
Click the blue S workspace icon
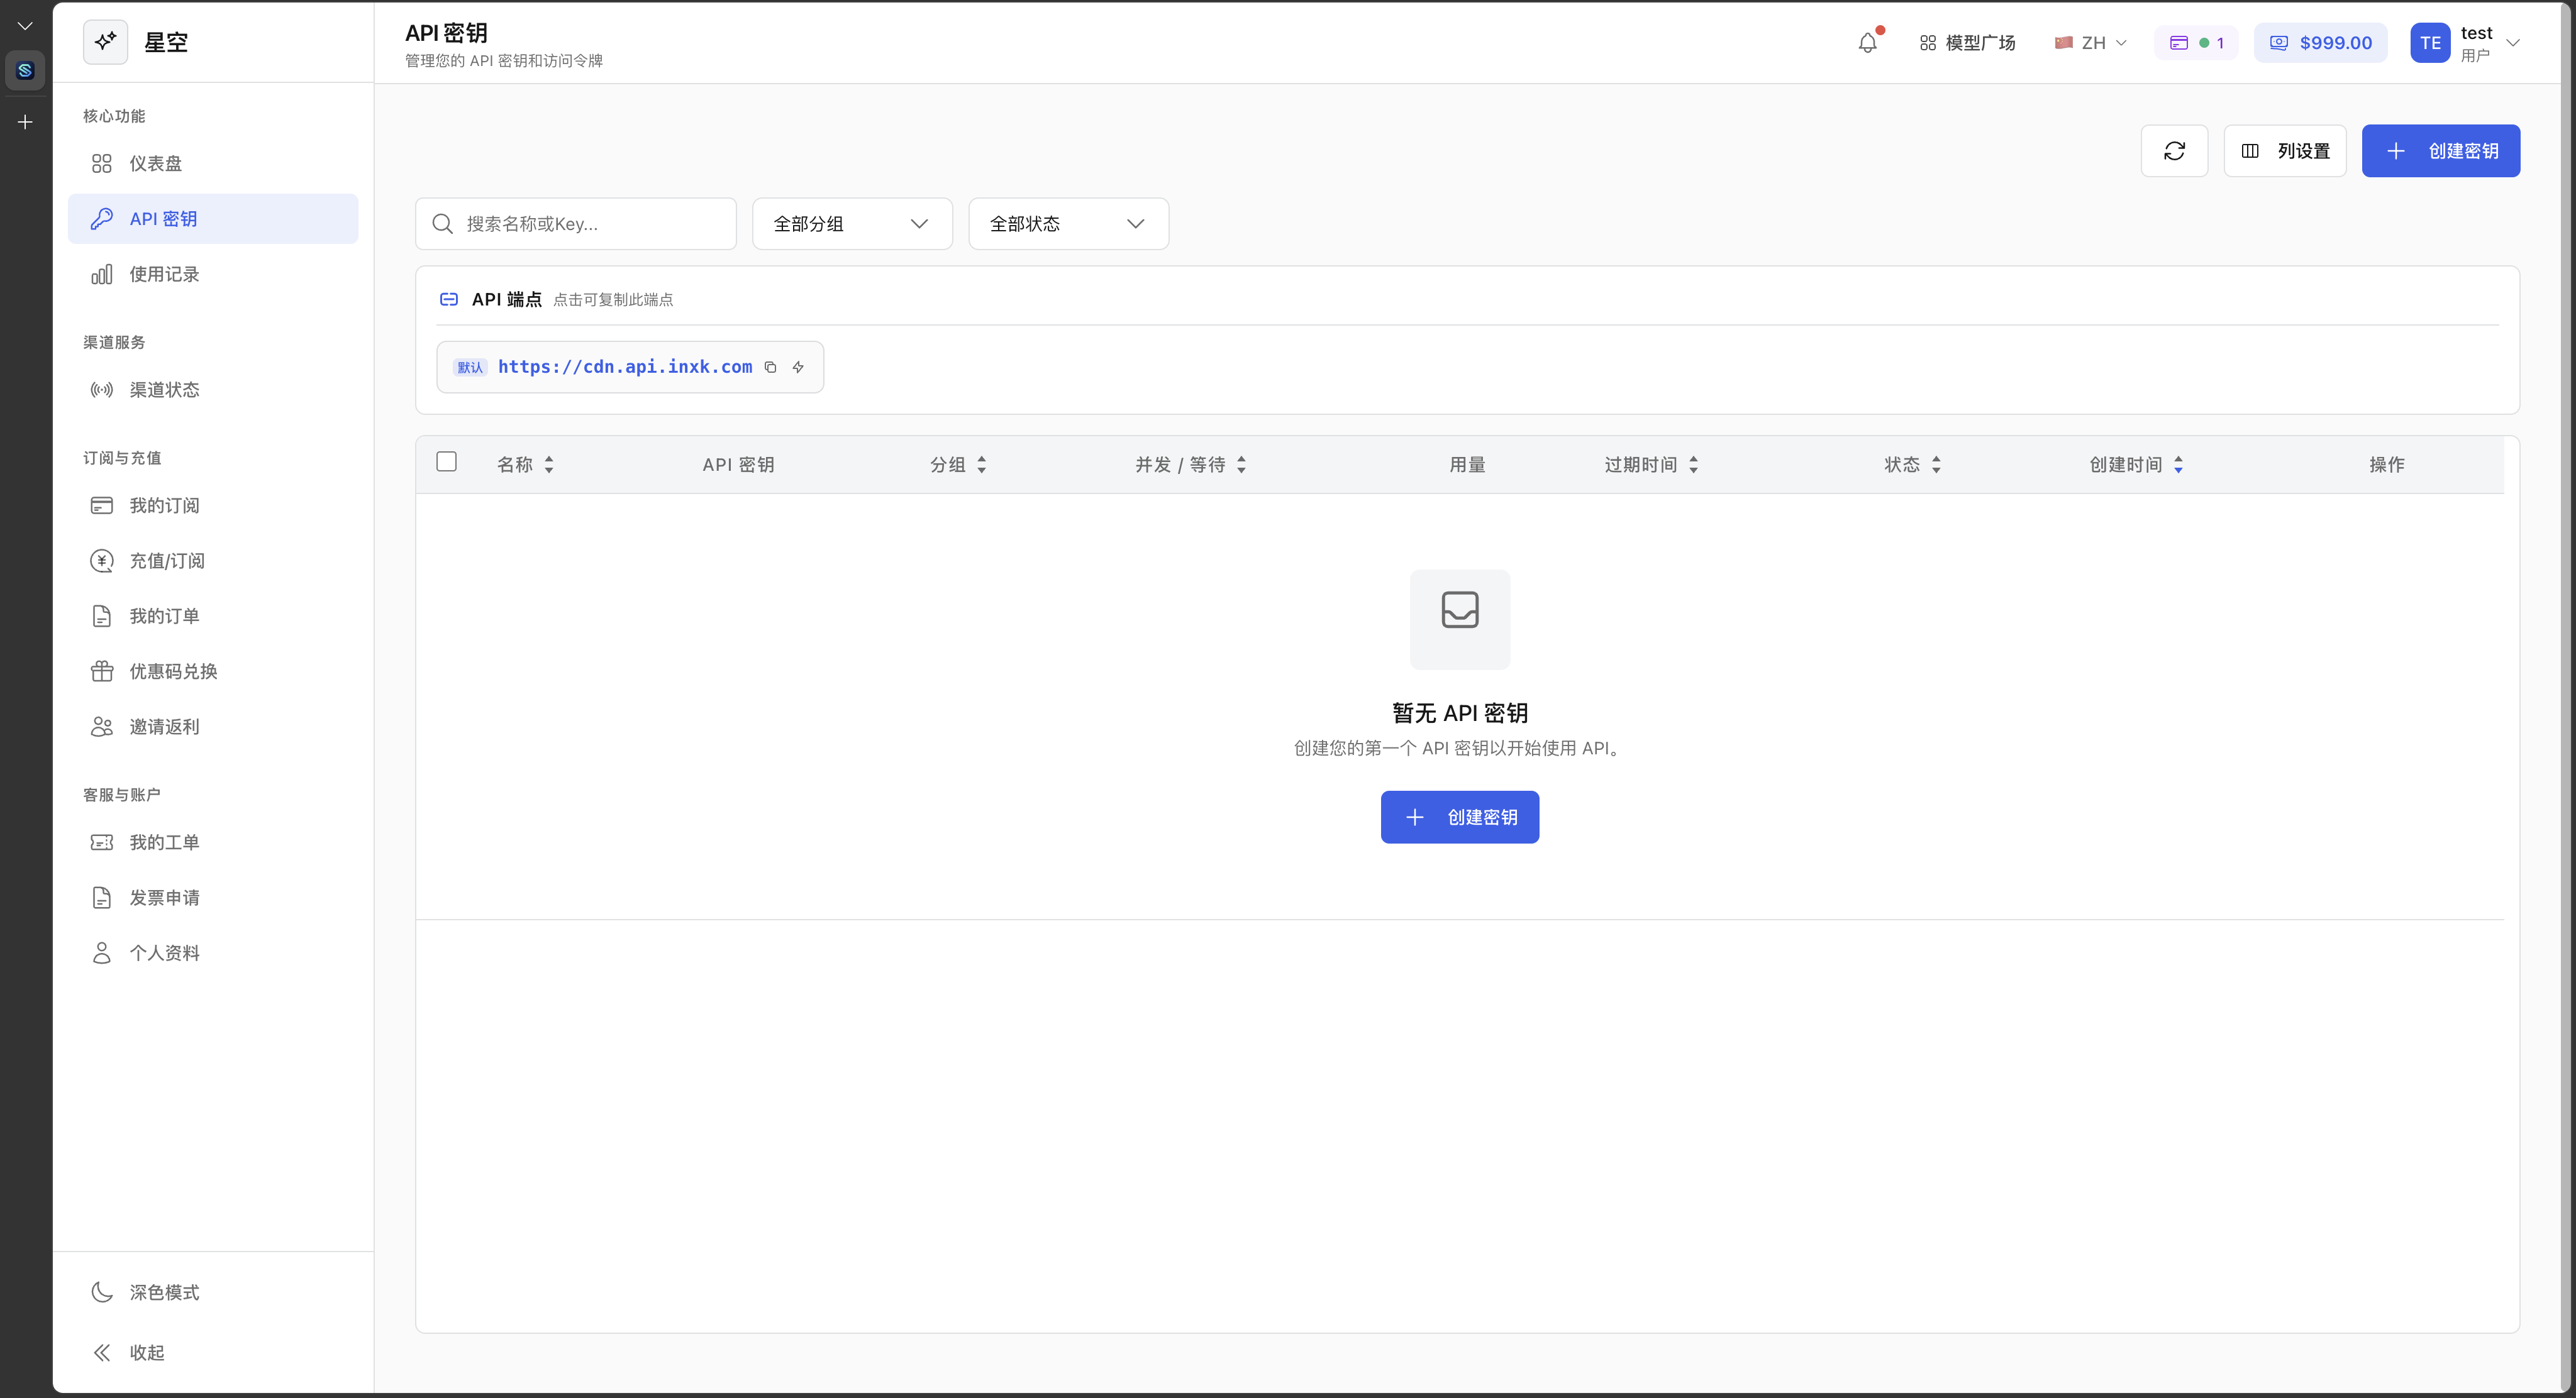pos(25,70)
